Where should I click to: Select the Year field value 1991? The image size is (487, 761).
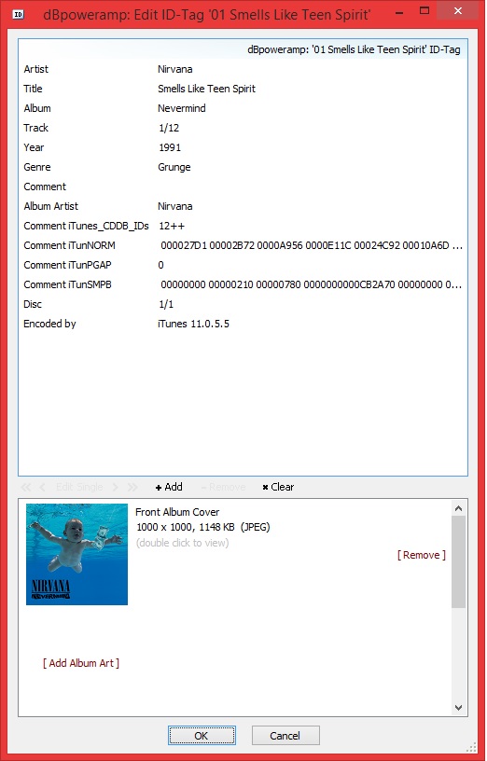tap(170, 147)
